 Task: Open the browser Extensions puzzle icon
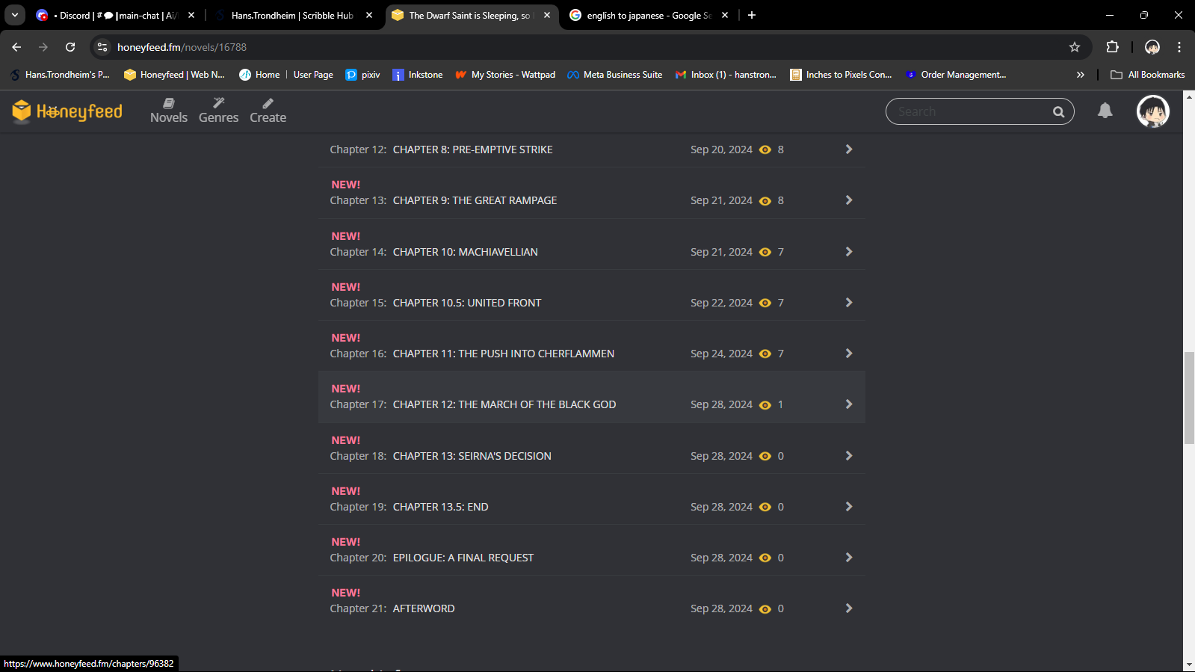pyautogui.click(x=1112, y=47)
